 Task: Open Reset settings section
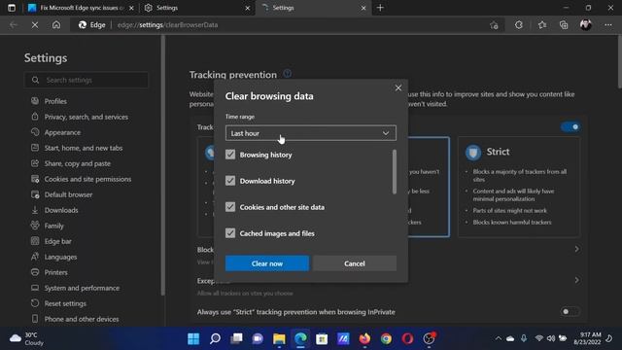point(65,303)
